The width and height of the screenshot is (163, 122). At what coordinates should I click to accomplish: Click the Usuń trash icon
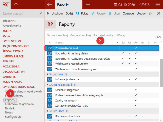click(x=110, y=13)
